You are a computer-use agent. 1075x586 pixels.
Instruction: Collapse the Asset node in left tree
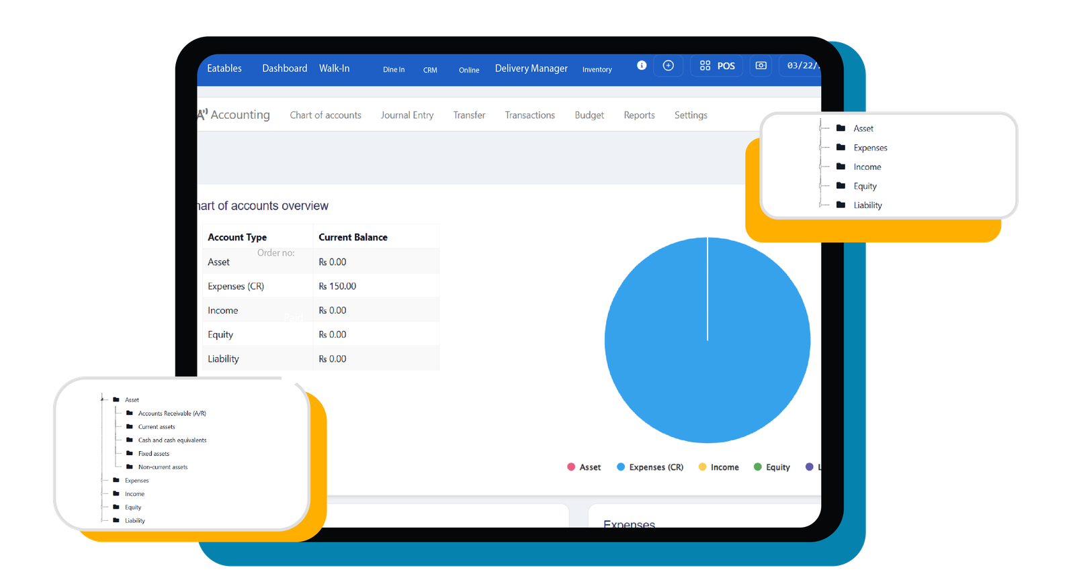click(102, 399)
